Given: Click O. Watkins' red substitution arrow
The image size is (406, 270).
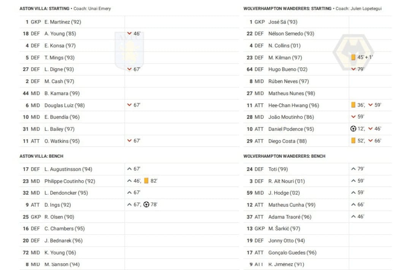Looking at the screenshot, I should click(130, 141).
